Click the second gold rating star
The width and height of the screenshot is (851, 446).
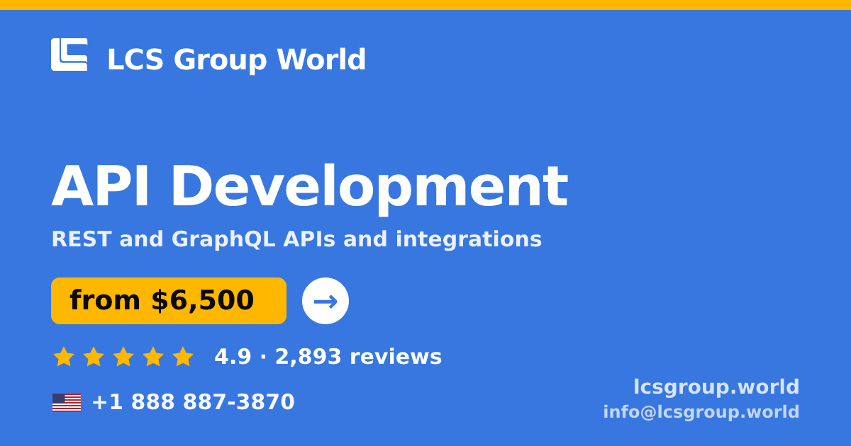point(94,357)
